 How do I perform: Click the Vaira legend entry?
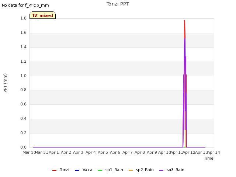(x=84, y=170)
